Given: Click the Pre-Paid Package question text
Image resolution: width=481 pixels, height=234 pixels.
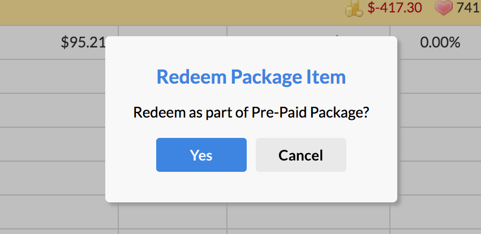Looking at the screenshot, I should coord(251,112).
